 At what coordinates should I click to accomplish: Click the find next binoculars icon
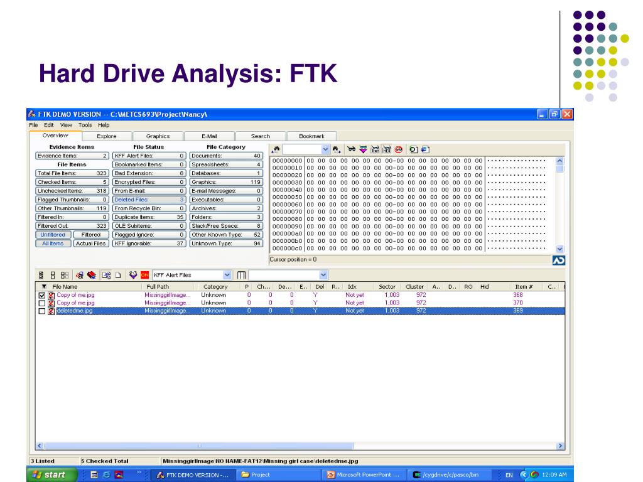coord(337,149)
